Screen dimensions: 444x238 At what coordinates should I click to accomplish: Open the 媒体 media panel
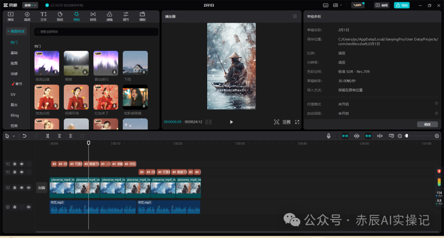10,16
